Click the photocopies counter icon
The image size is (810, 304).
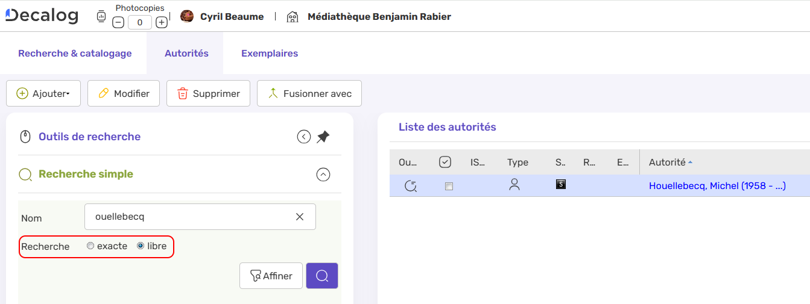[101, 17]
